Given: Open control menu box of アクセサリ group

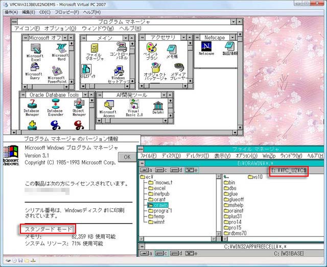Looking at the screenshot, I should (x=142, y=37).
